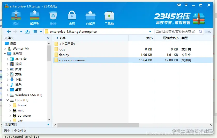Click the 高级 advanced search link
217x138 pixels.
[x=208, y=31]
